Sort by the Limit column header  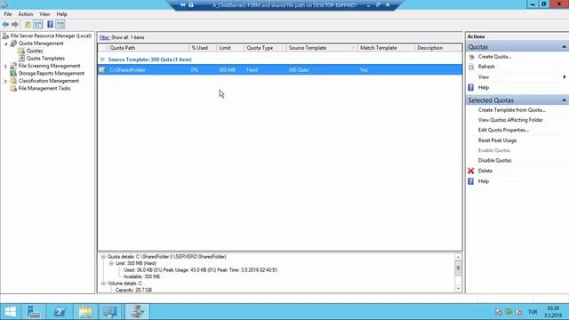(230, 48)
